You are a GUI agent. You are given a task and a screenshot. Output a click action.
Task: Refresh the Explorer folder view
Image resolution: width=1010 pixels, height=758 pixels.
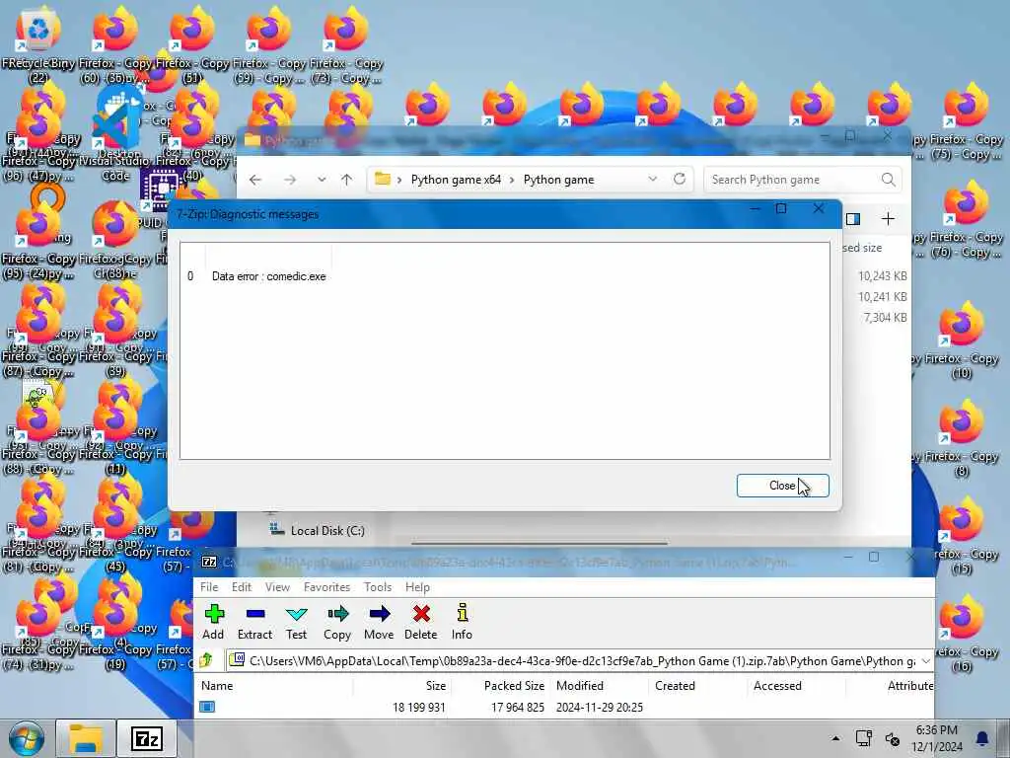pos(679,180)
